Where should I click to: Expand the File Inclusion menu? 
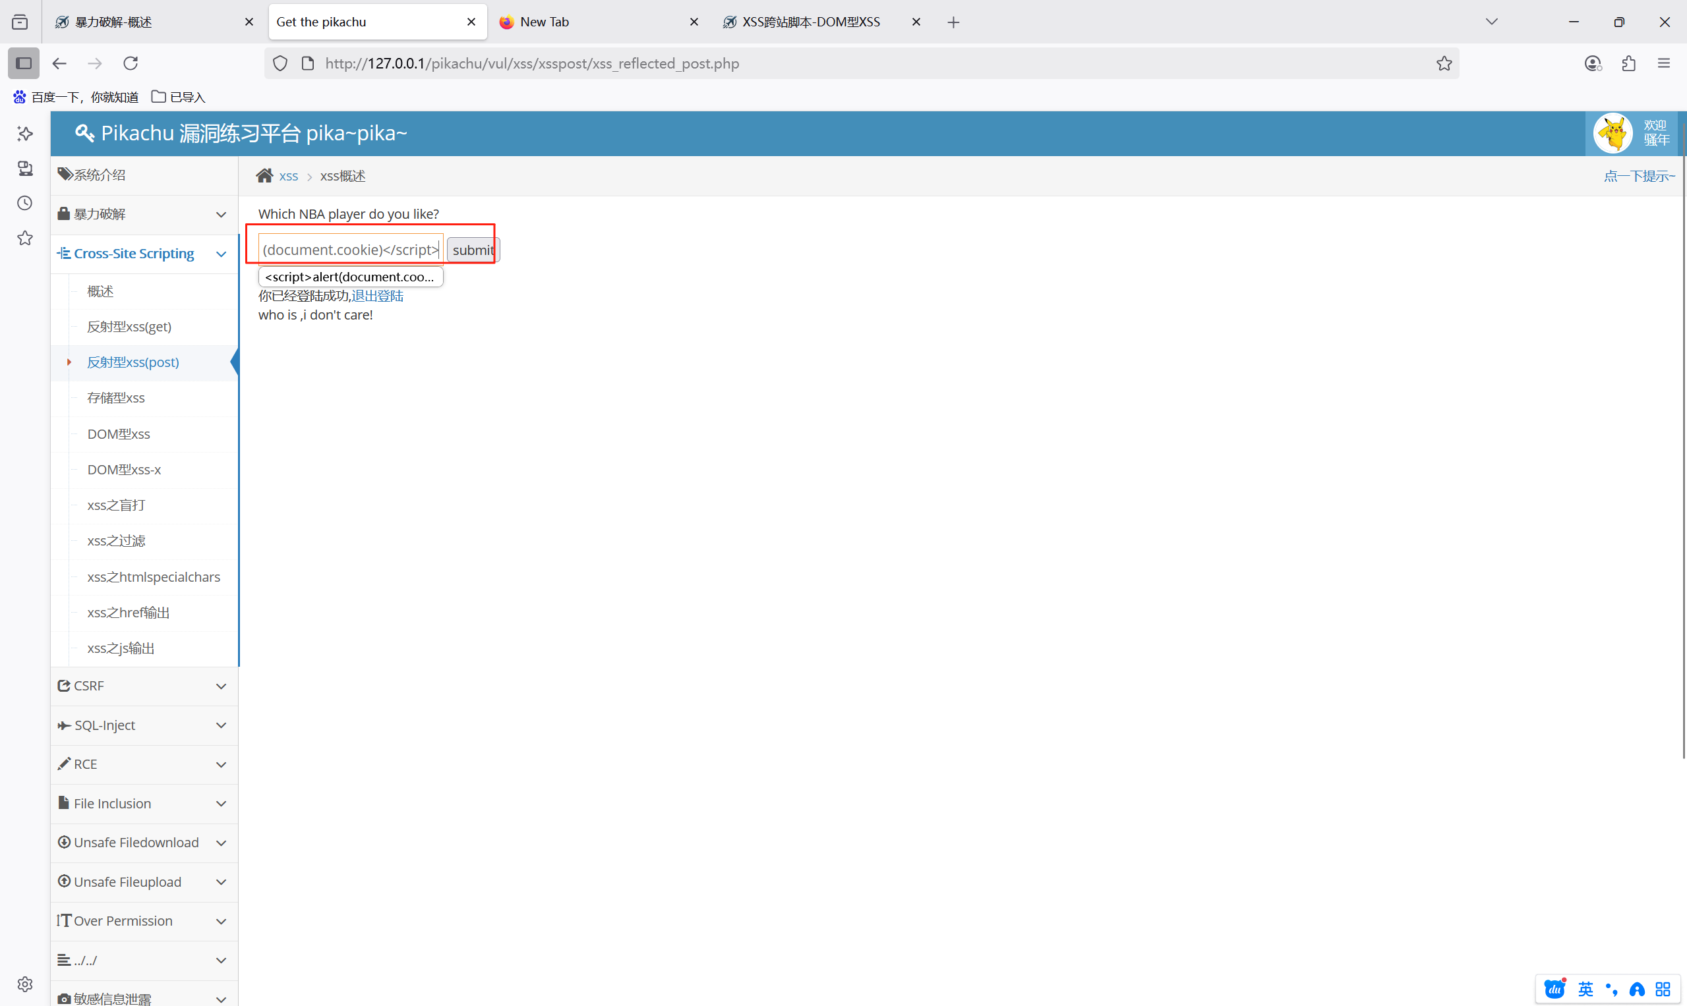[144, 803]
